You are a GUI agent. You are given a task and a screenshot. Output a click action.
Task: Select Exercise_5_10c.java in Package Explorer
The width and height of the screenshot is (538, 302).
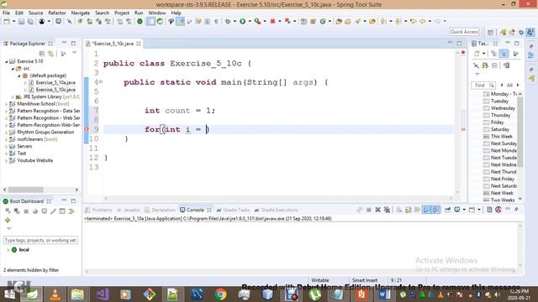tap(55, 90)
